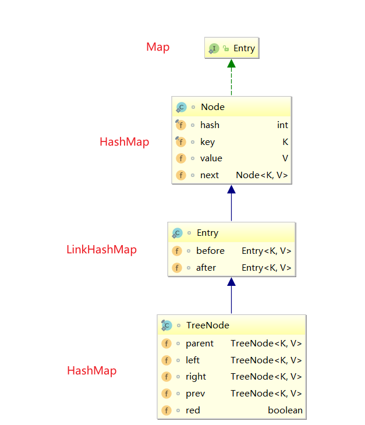Click the green interface icon beside top Entry
This screenshot has height=425, width=365.
click(x=214, y=48)
